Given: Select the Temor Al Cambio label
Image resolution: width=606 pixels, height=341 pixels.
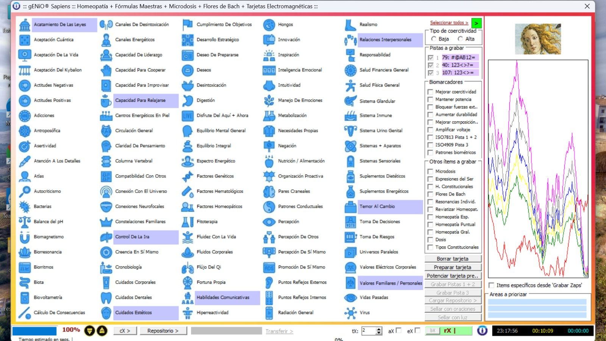Looking at the screenshot, I should point(390,206).
